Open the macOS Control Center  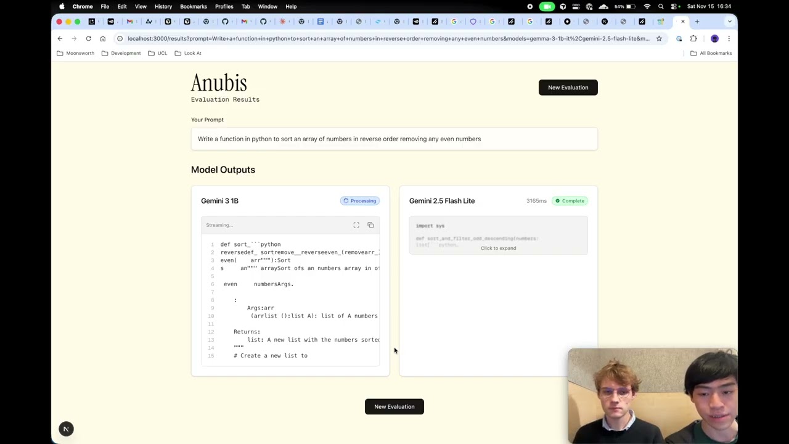tap(675, 6)
